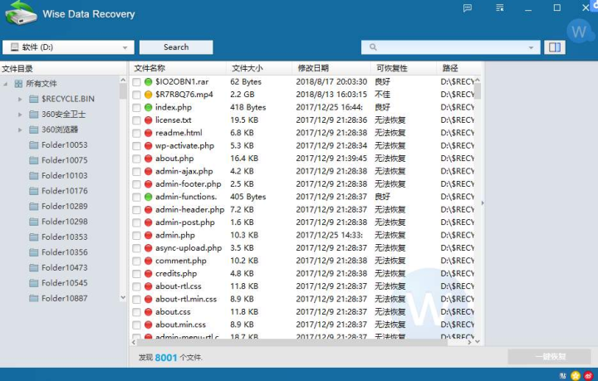The width and height of the screenshot is (598, 381).
Task: Tick the checkbox next to index.php
Action: tap(136, 108)
